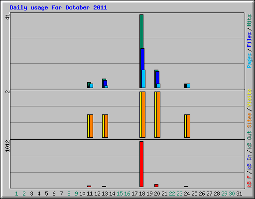This screenshot has height=199, width=255.
Task: Click the yellow Visits bar for day 11
Action: (x=88, y=126)
